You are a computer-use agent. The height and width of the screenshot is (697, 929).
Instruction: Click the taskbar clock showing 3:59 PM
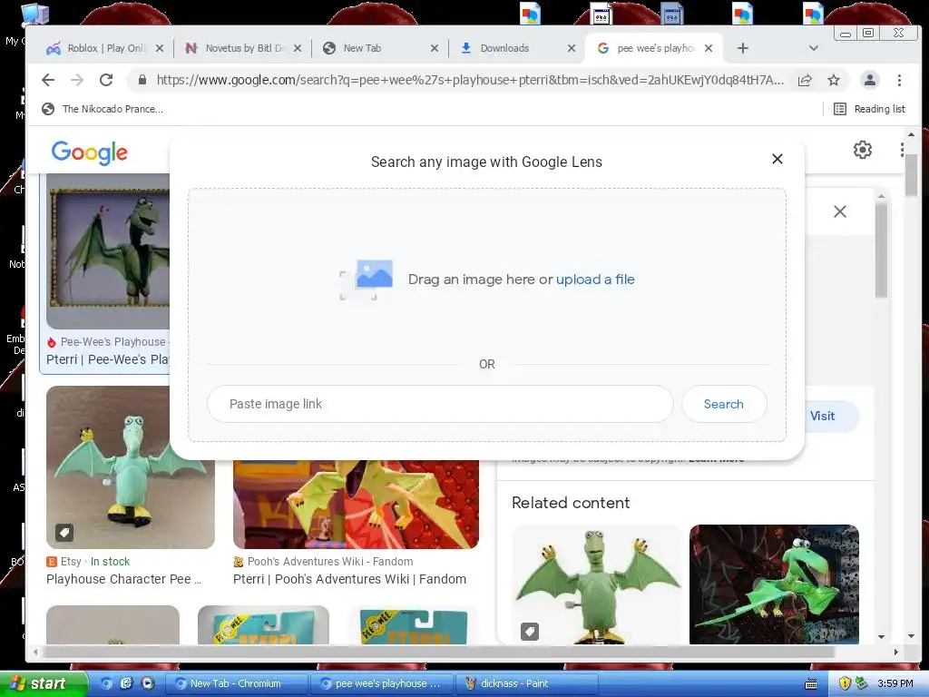click(895, 683)
